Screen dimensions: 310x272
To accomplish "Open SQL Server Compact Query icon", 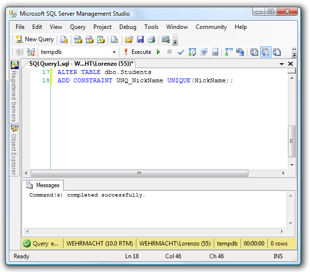I will click(x=114, y=39).
